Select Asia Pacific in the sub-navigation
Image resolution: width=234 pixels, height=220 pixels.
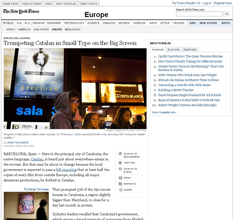41,29
